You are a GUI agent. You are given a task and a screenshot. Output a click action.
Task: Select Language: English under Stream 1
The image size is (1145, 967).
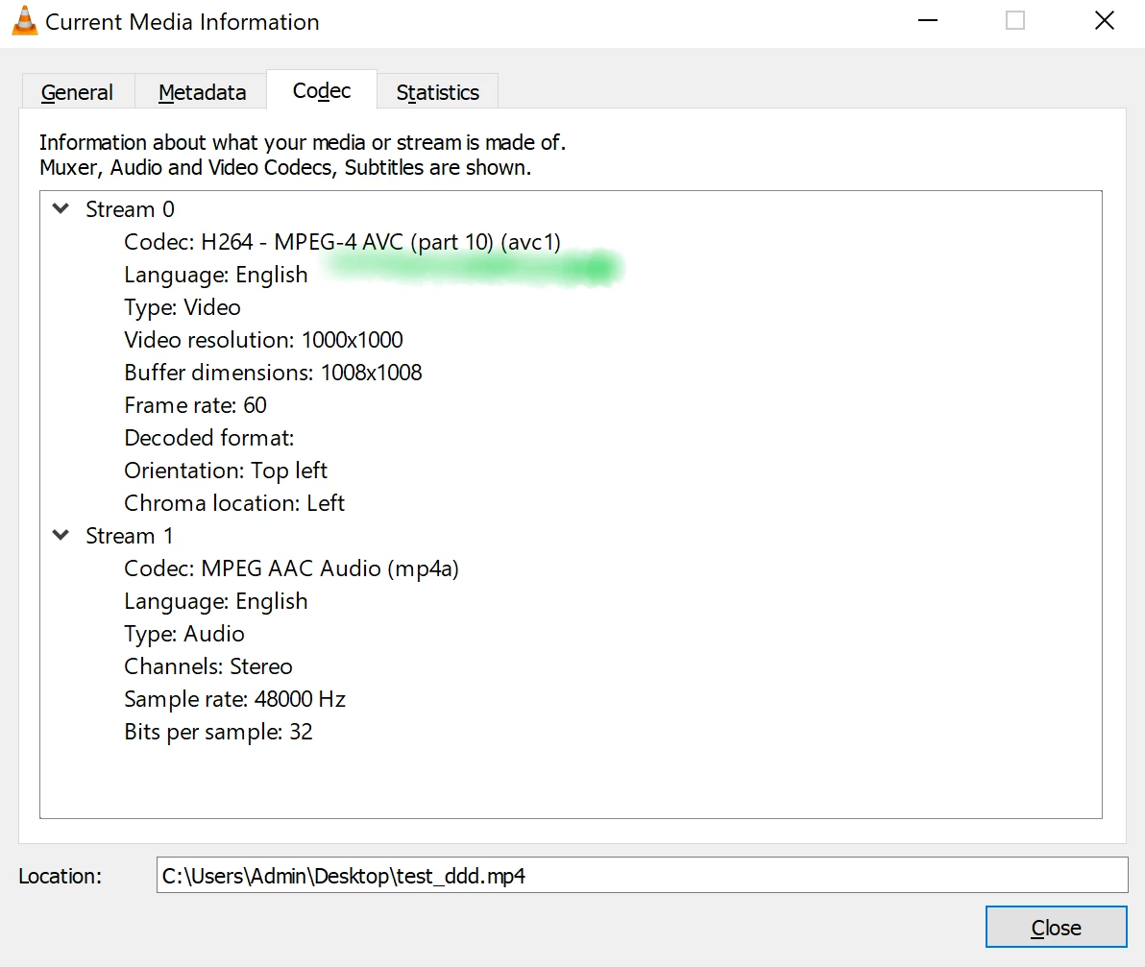216,601
